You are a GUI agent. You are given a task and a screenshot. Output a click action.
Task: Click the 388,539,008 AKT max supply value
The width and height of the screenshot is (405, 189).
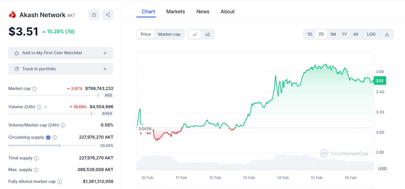pyautogui.click(x=95, y=170)
